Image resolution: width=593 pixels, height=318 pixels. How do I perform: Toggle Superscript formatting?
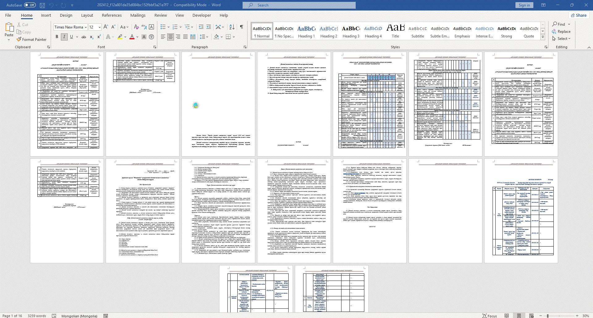point(99,37)
